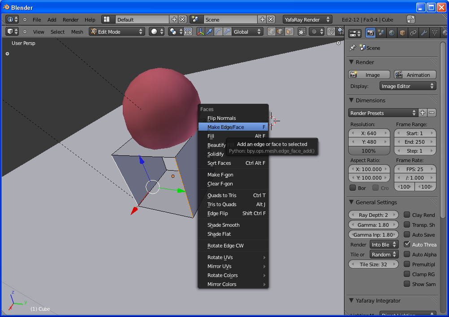Open the Rotate UVs submenu

coord(233,257)
